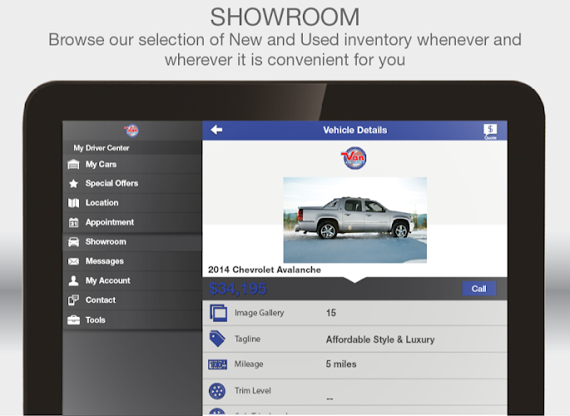The image size is (570, 416).
Task: Click the Messages envelope icon
Action: point(73,261)
